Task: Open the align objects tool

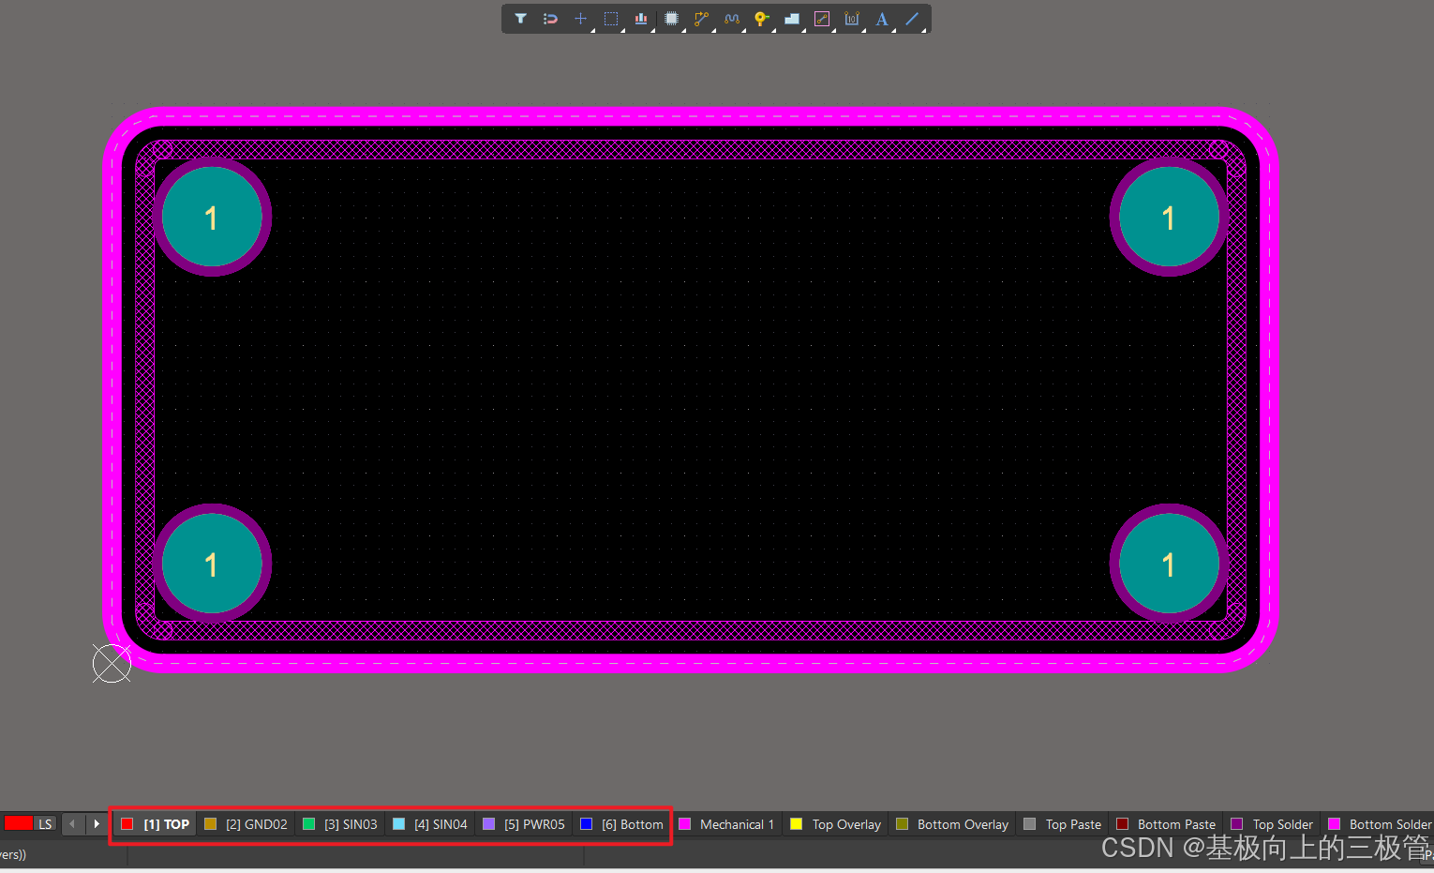Action: point(641,19)
